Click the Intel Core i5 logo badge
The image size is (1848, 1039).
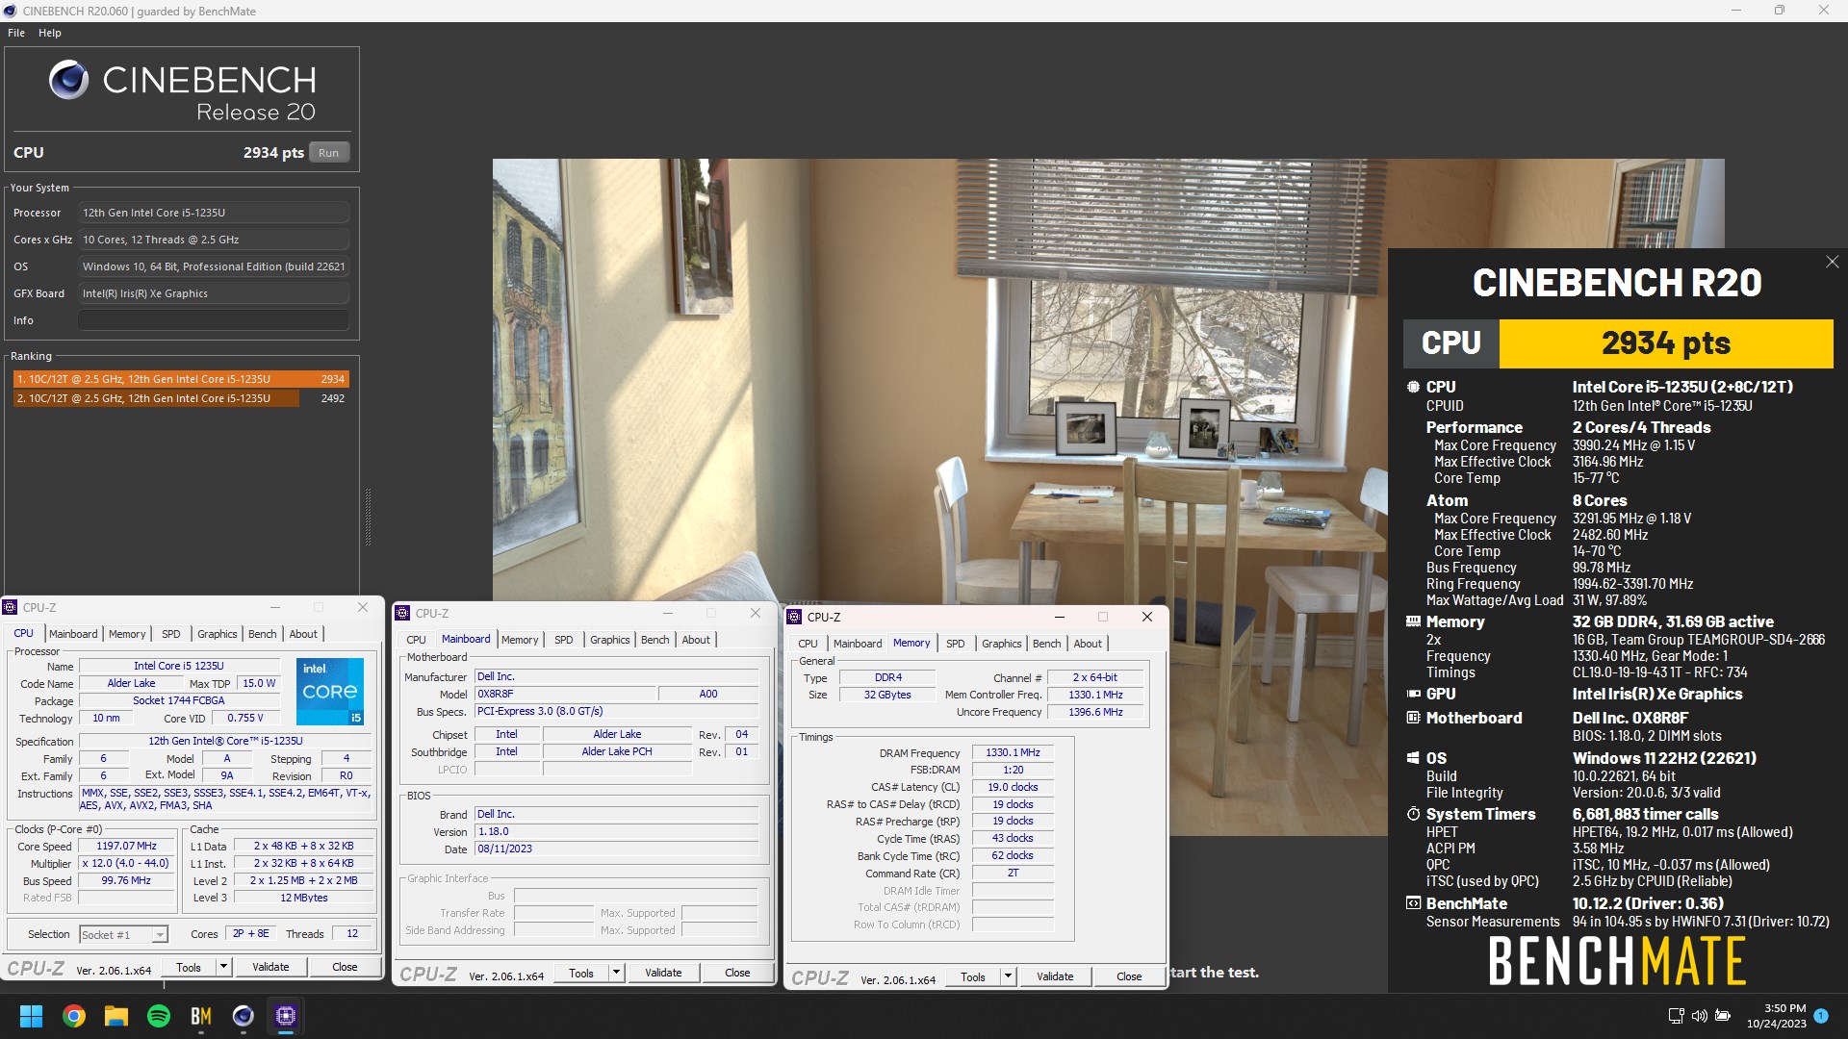click(x=329, y=691)
